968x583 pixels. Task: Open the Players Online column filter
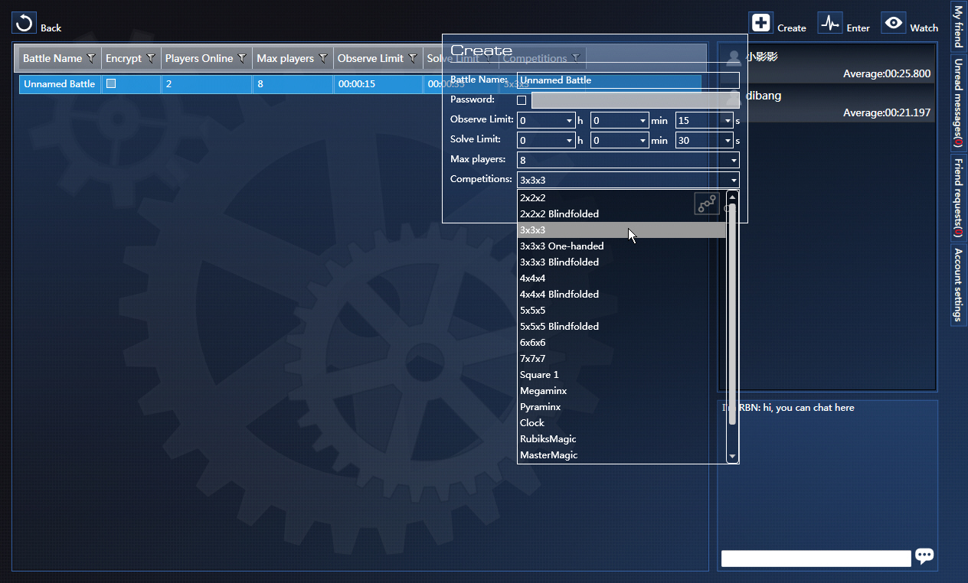[242, 58]
